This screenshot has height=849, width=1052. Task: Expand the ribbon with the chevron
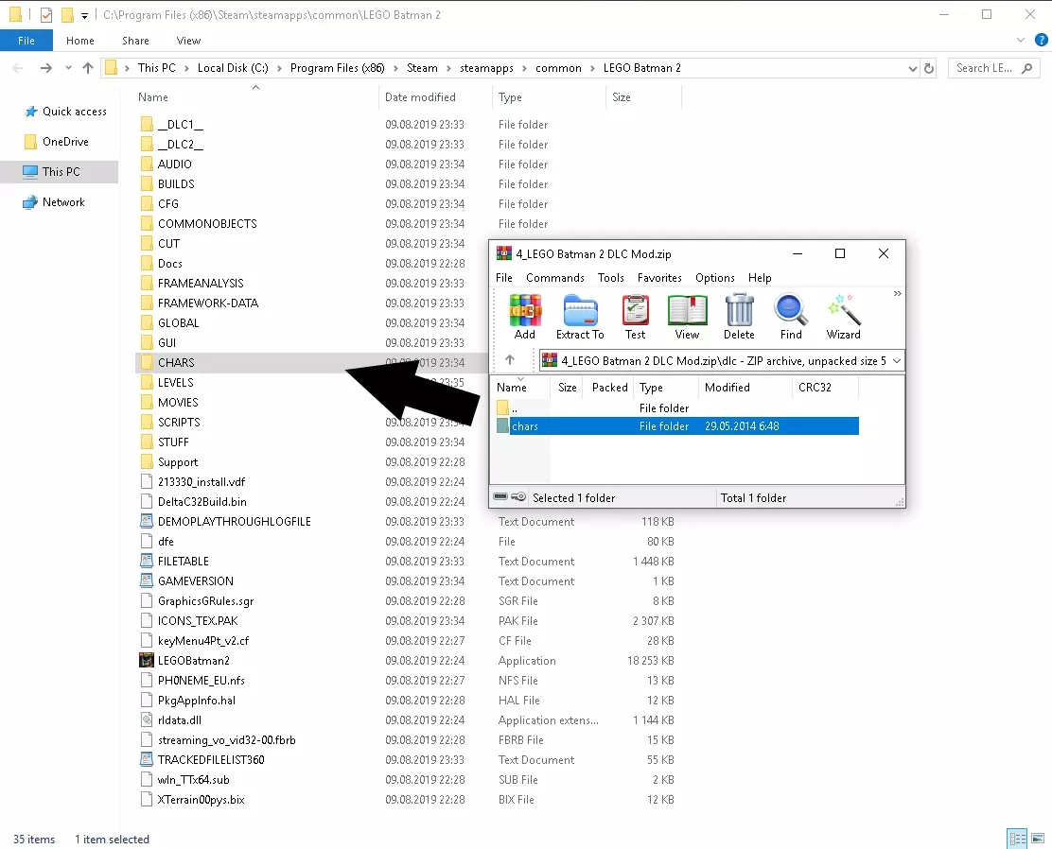point(1021,41)
